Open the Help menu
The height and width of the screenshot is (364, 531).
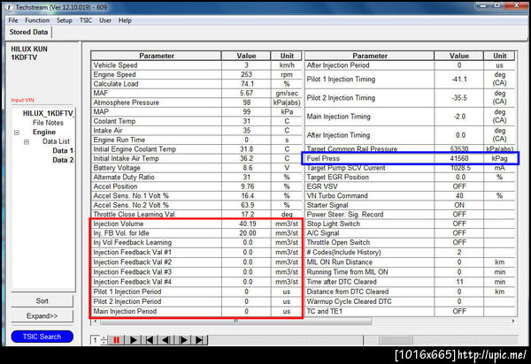coord(125,20)
